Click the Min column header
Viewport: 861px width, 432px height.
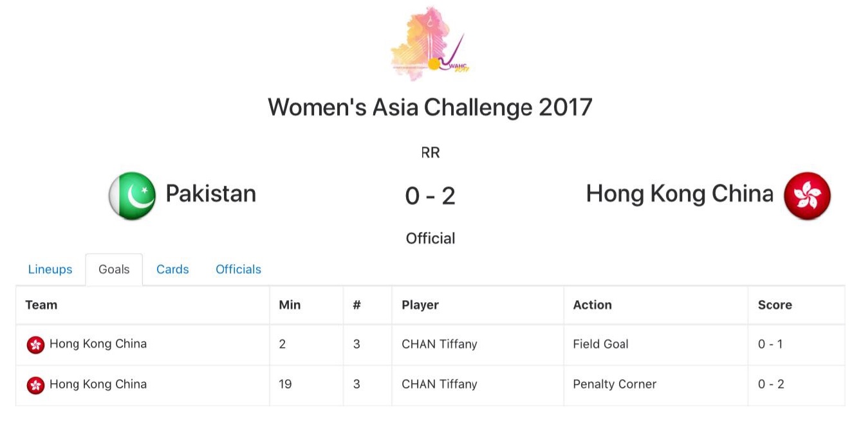point(290,305)
